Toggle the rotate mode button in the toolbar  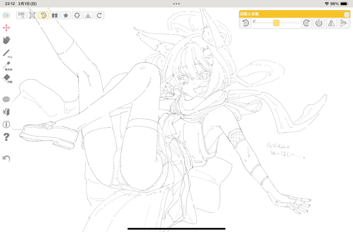point(44,15)
